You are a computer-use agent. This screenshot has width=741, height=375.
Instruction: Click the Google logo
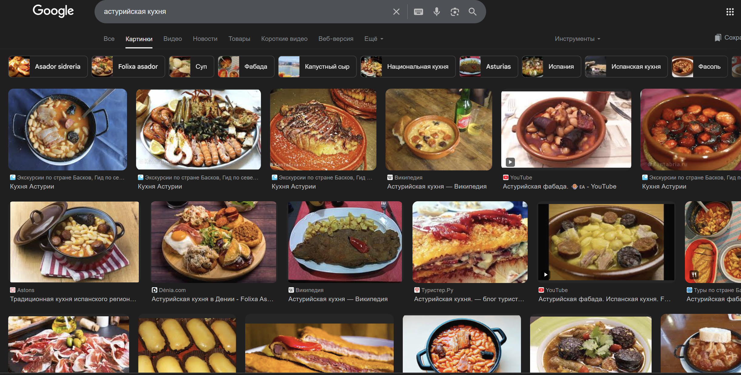click(53, 11)
